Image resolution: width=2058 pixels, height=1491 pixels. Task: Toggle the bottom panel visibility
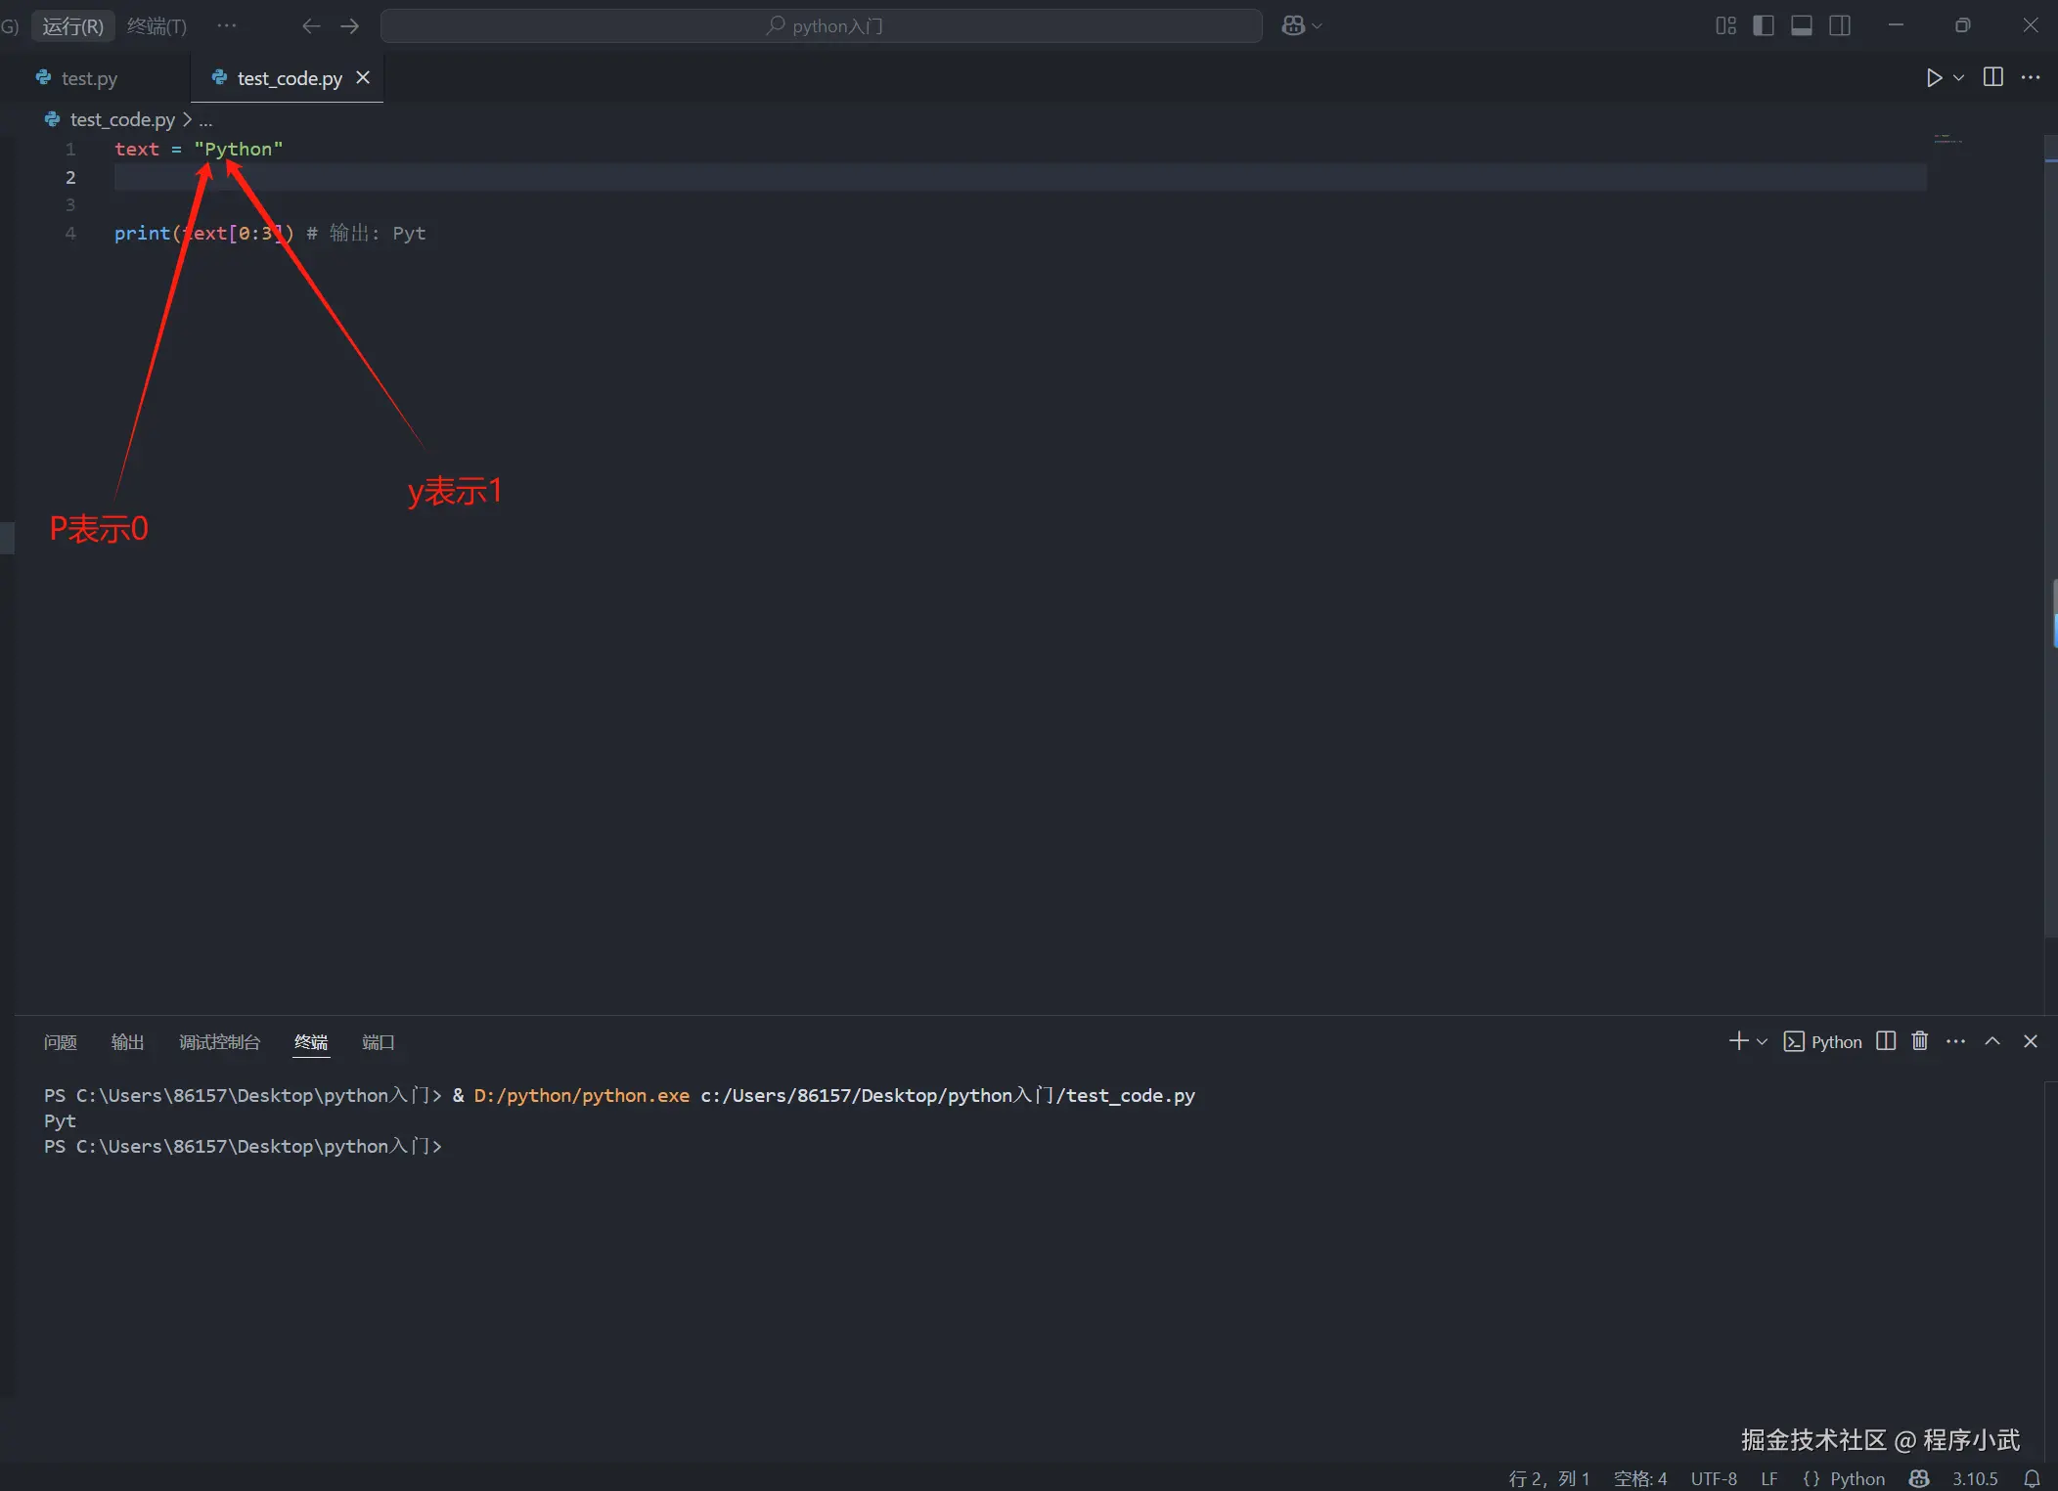point(1802,26)
